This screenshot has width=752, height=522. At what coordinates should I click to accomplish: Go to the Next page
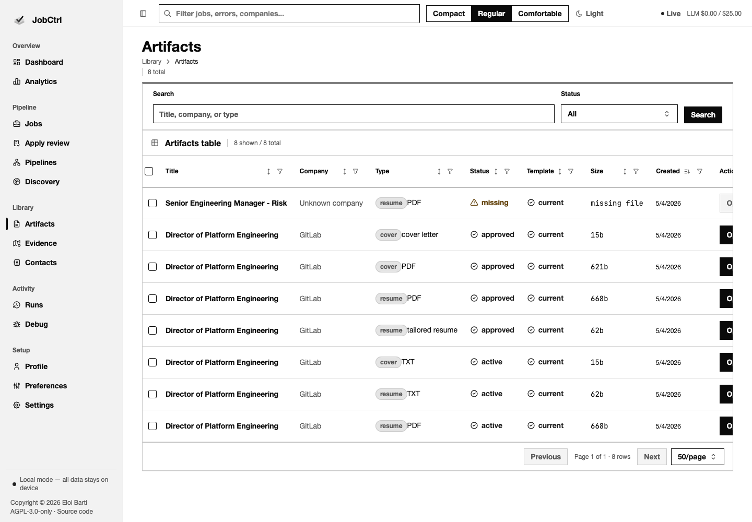tap(652, 457)
